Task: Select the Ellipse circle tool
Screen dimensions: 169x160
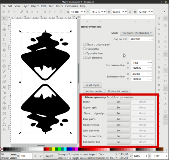Action: (x=4, y=55)
